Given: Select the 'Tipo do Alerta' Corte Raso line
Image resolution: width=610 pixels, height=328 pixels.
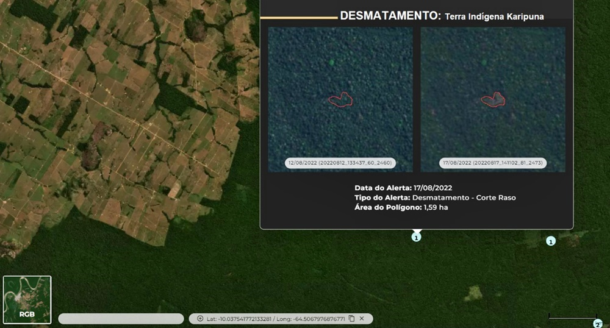Looking at the screenshot, I should pyautogui.click(x=435, y=198).
